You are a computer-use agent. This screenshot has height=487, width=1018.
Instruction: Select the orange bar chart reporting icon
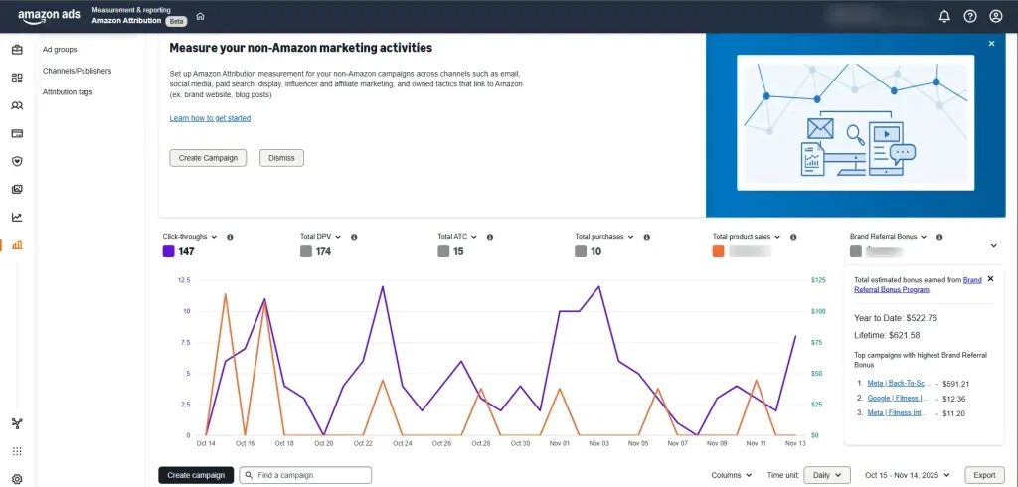[x=17, y=245]
